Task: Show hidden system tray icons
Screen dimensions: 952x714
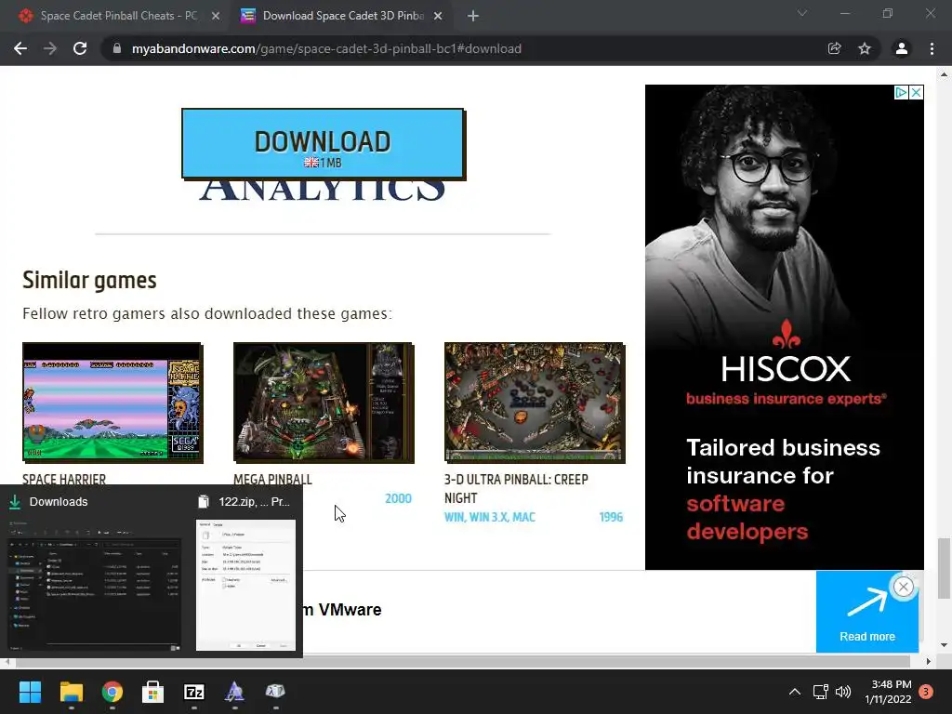Action: pos(794,692)
